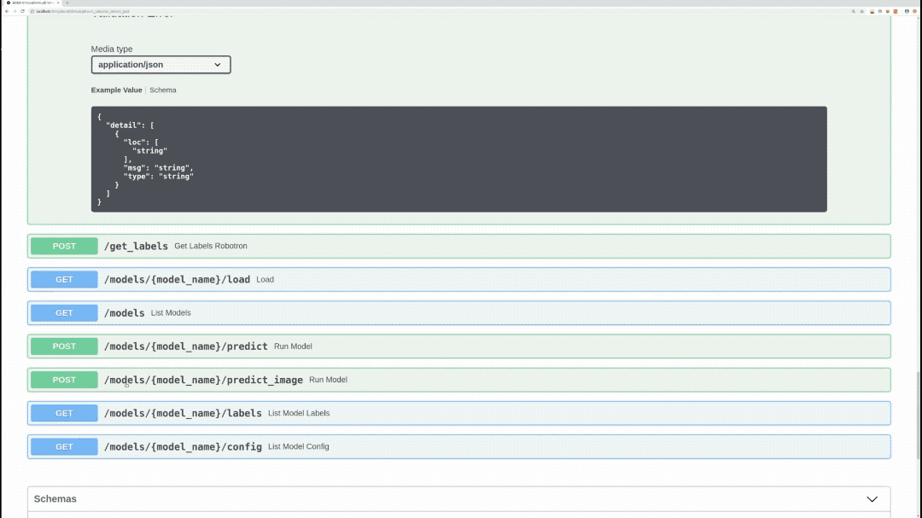Image resolution: width=922 pixels, height=518 pixels.
Task: Expand the POST /get_labels endpoint
Action: pos(458,246)
